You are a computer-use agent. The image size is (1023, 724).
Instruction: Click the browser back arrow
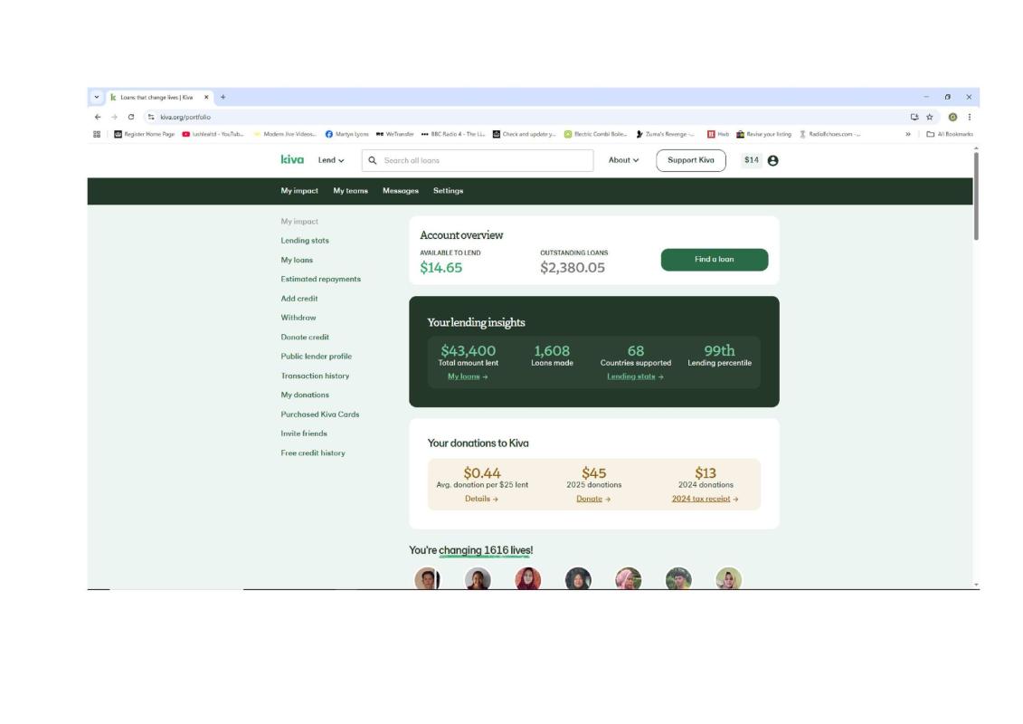[x=98, y=117]
